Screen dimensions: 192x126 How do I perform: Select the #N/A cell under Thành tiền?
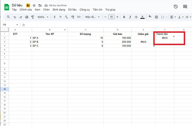165,38
